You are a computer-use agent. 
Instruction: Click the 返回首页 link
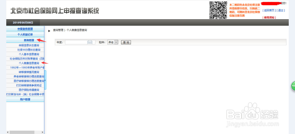[x=269, y=11]
